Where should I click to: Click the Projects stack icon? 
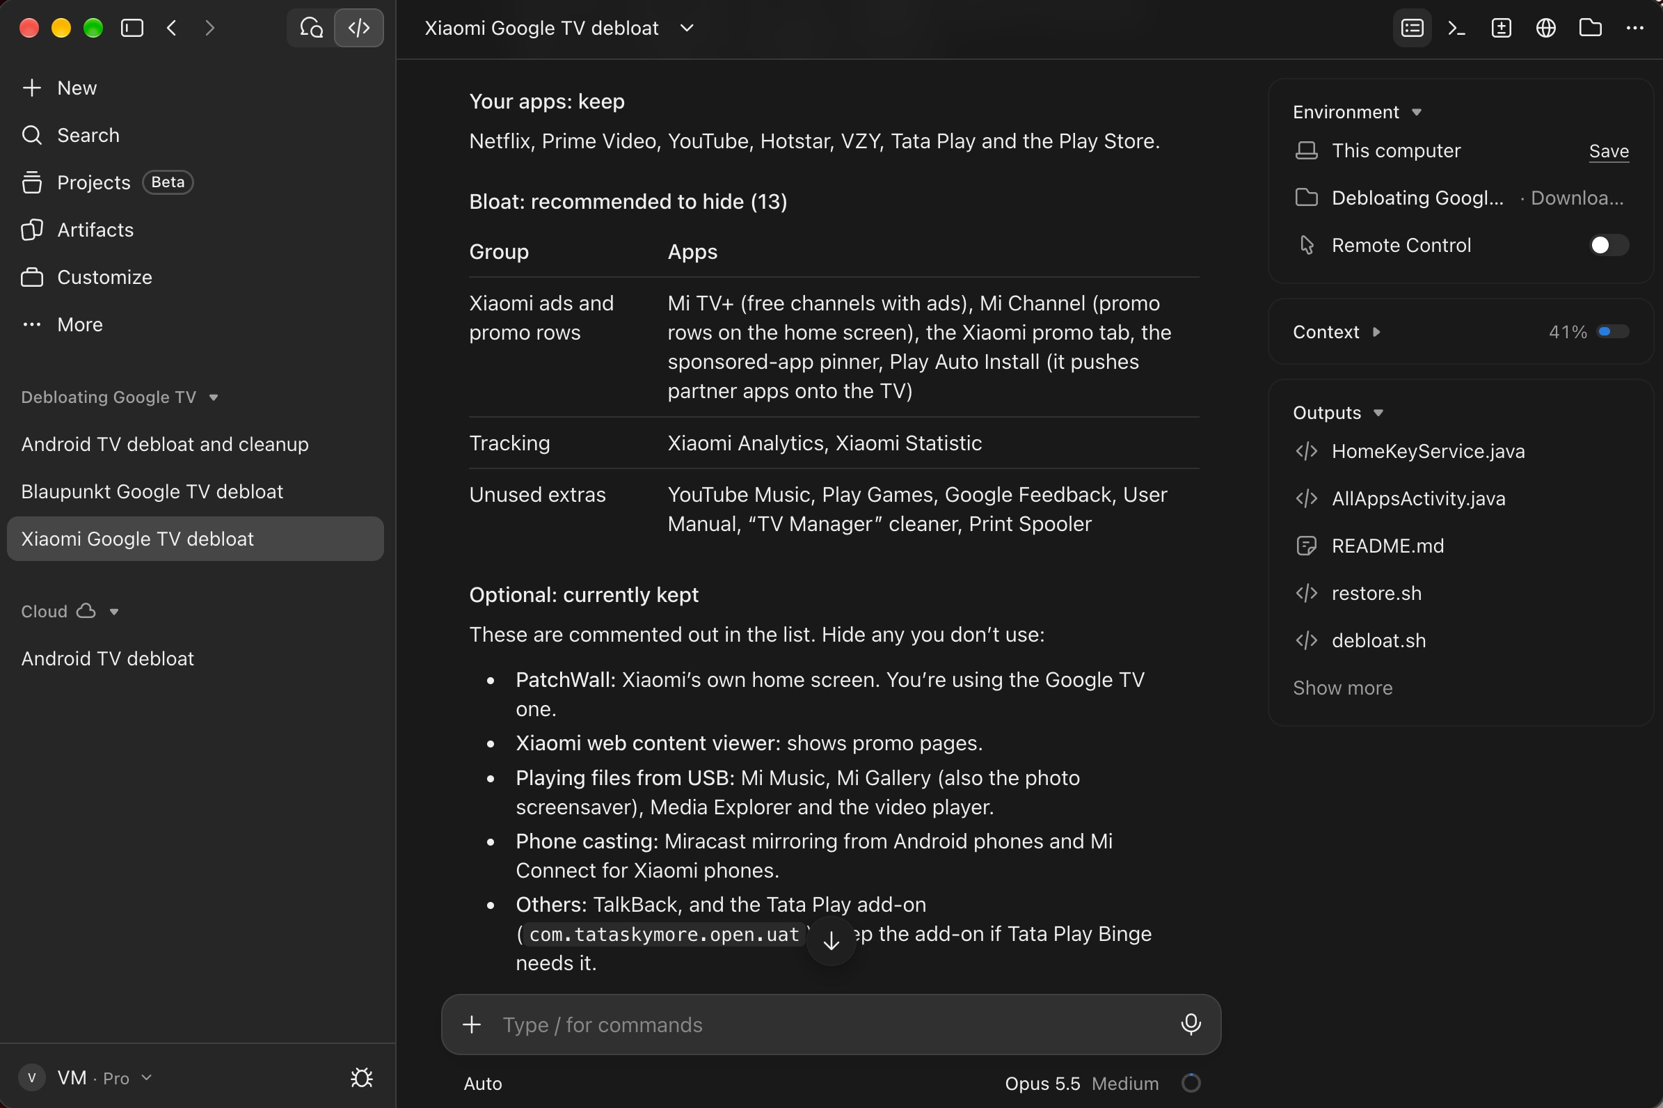[x=32, y=182]
